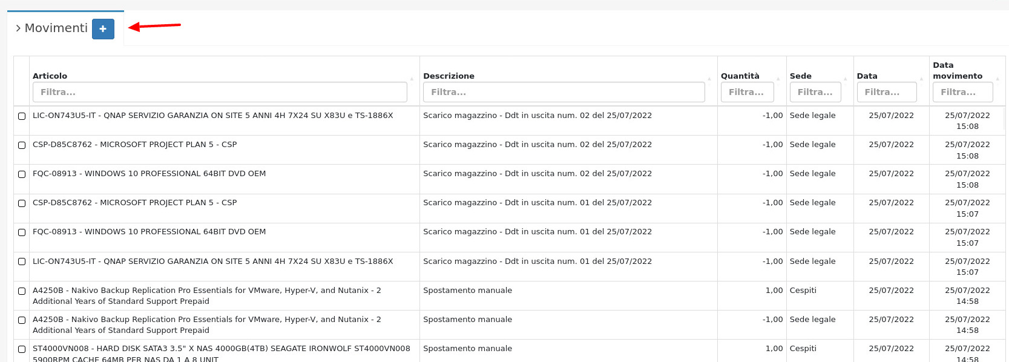Click the sort arrows in the Descrizione column
This screenshot has height=362, width=1009.
[x=709, y=79]
